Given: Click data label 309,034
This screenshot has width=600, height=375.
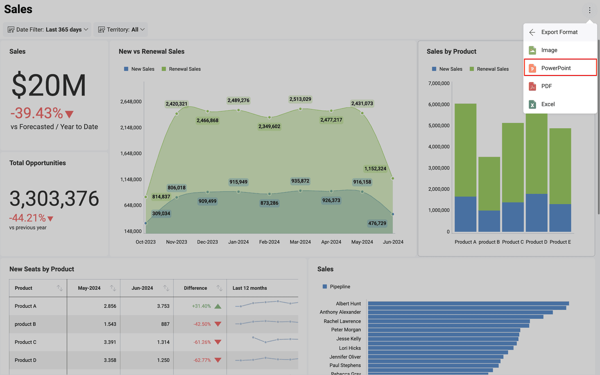Looking at the screenshot, I should point(161,214).
